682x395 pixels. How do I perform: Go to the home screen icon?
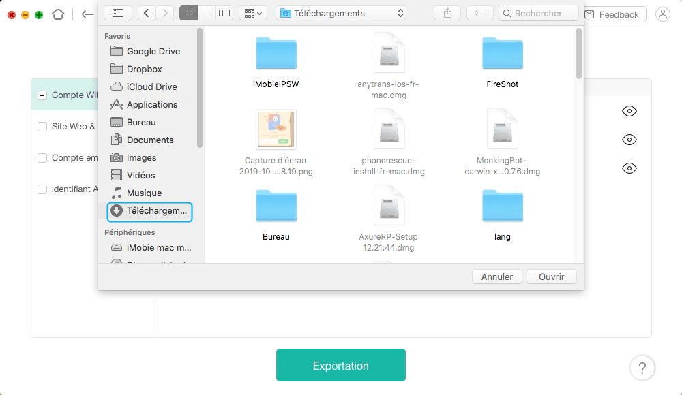pyautogui.click(x=58, y=14)
